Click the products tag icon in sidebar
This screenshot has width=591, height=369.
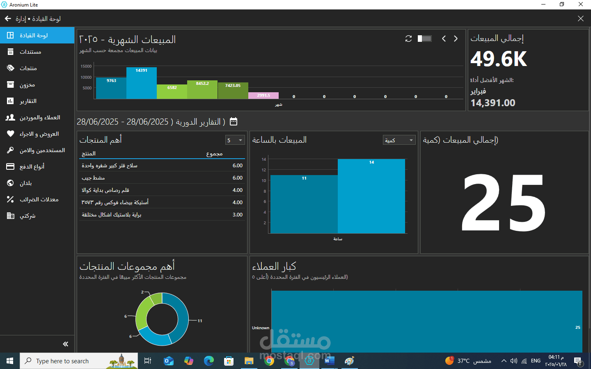10,68
